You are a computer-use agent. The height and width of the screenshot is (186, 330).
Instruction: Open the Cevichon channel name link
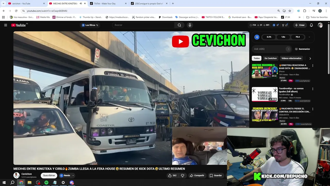coord(27,174)
